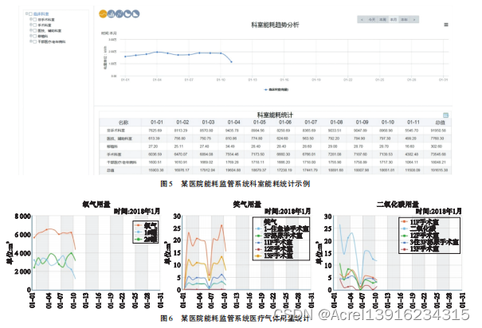Select the 医技、辅助科室 row name in table
The height and width of the screenshot is (328, 482).
[x=120, y=139]
